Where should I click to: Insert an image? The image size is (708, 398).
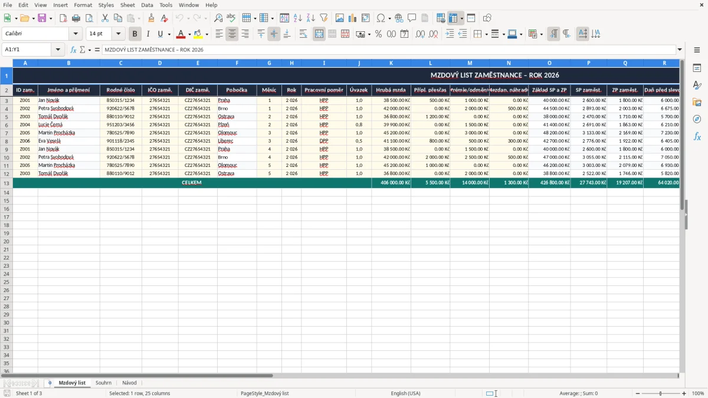[x=340, y=18]
